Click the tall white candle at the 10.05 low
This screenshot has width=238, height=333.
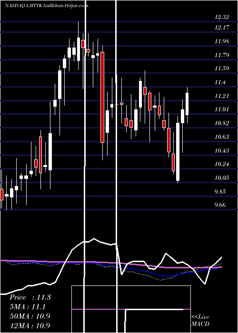(178, 152)
